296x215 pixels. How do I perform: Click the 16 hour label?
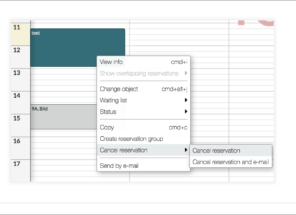(17, 141)
